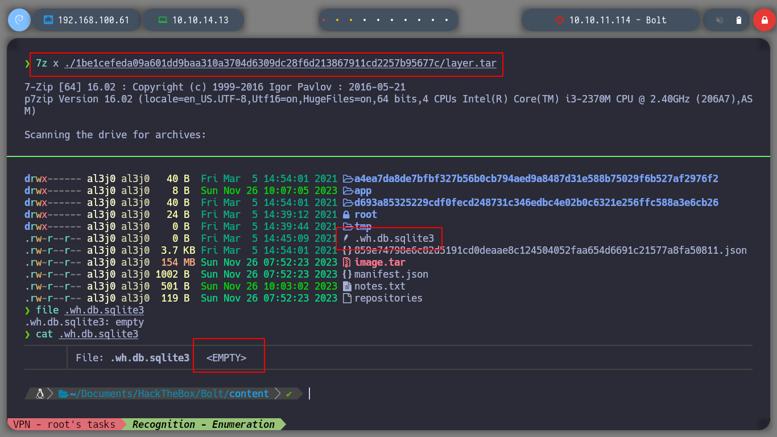777x437 pixels.
Task: Click .wh.db.sqlite3 in the file listing
Action: (x=394, y=238)
